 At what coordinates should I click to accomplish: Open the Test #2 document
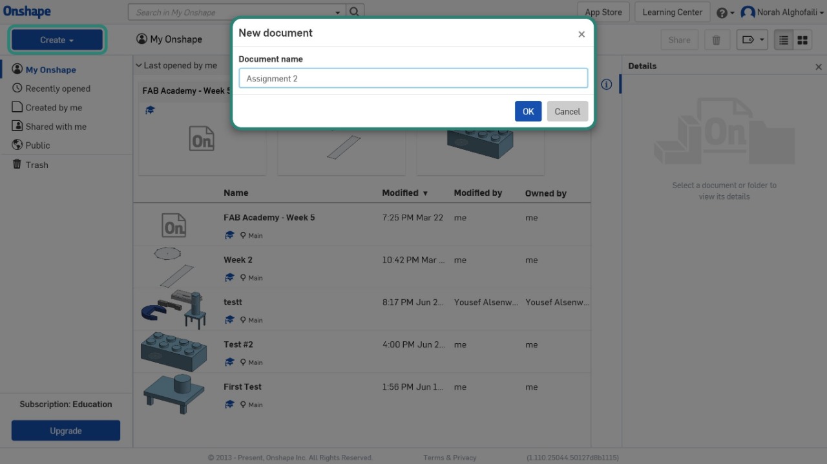[x=362, y=352]
